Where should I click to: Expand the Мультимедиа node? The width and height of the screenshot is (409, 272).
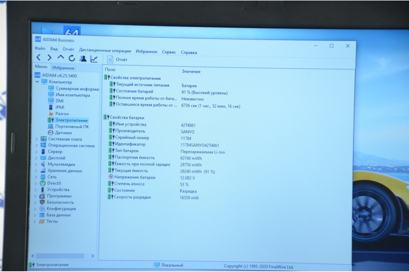pos(36,164)
